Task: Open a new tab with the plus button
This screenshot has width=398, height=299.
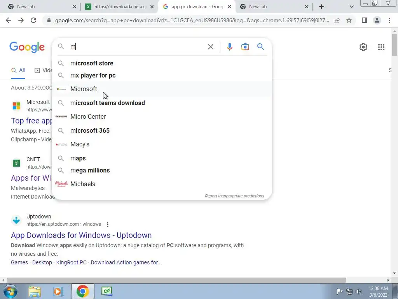Action: coord(321,7)
